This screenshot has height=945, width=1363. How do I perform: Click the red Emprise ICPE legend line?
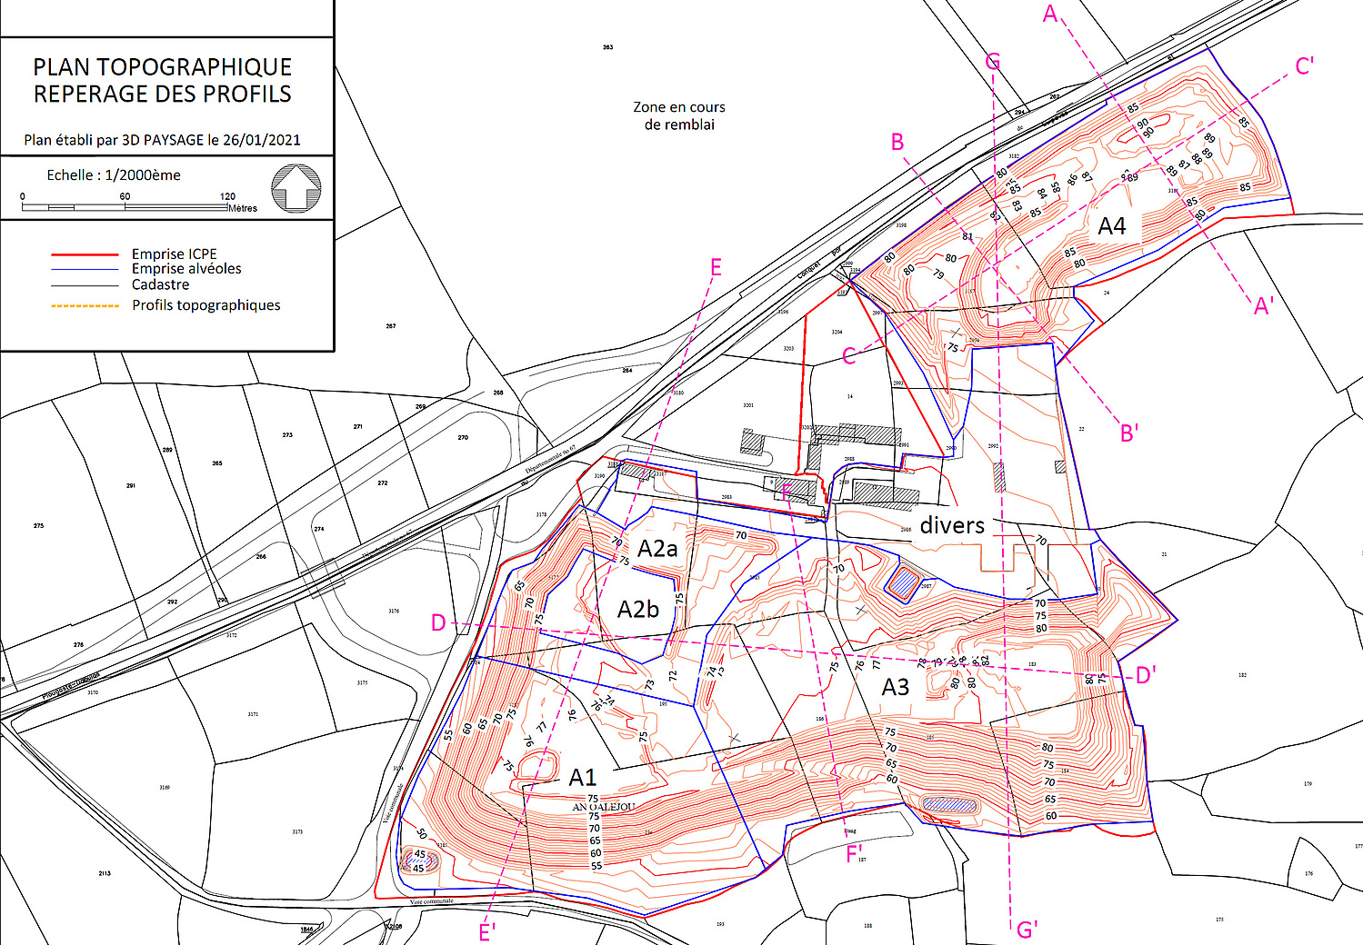85,254
